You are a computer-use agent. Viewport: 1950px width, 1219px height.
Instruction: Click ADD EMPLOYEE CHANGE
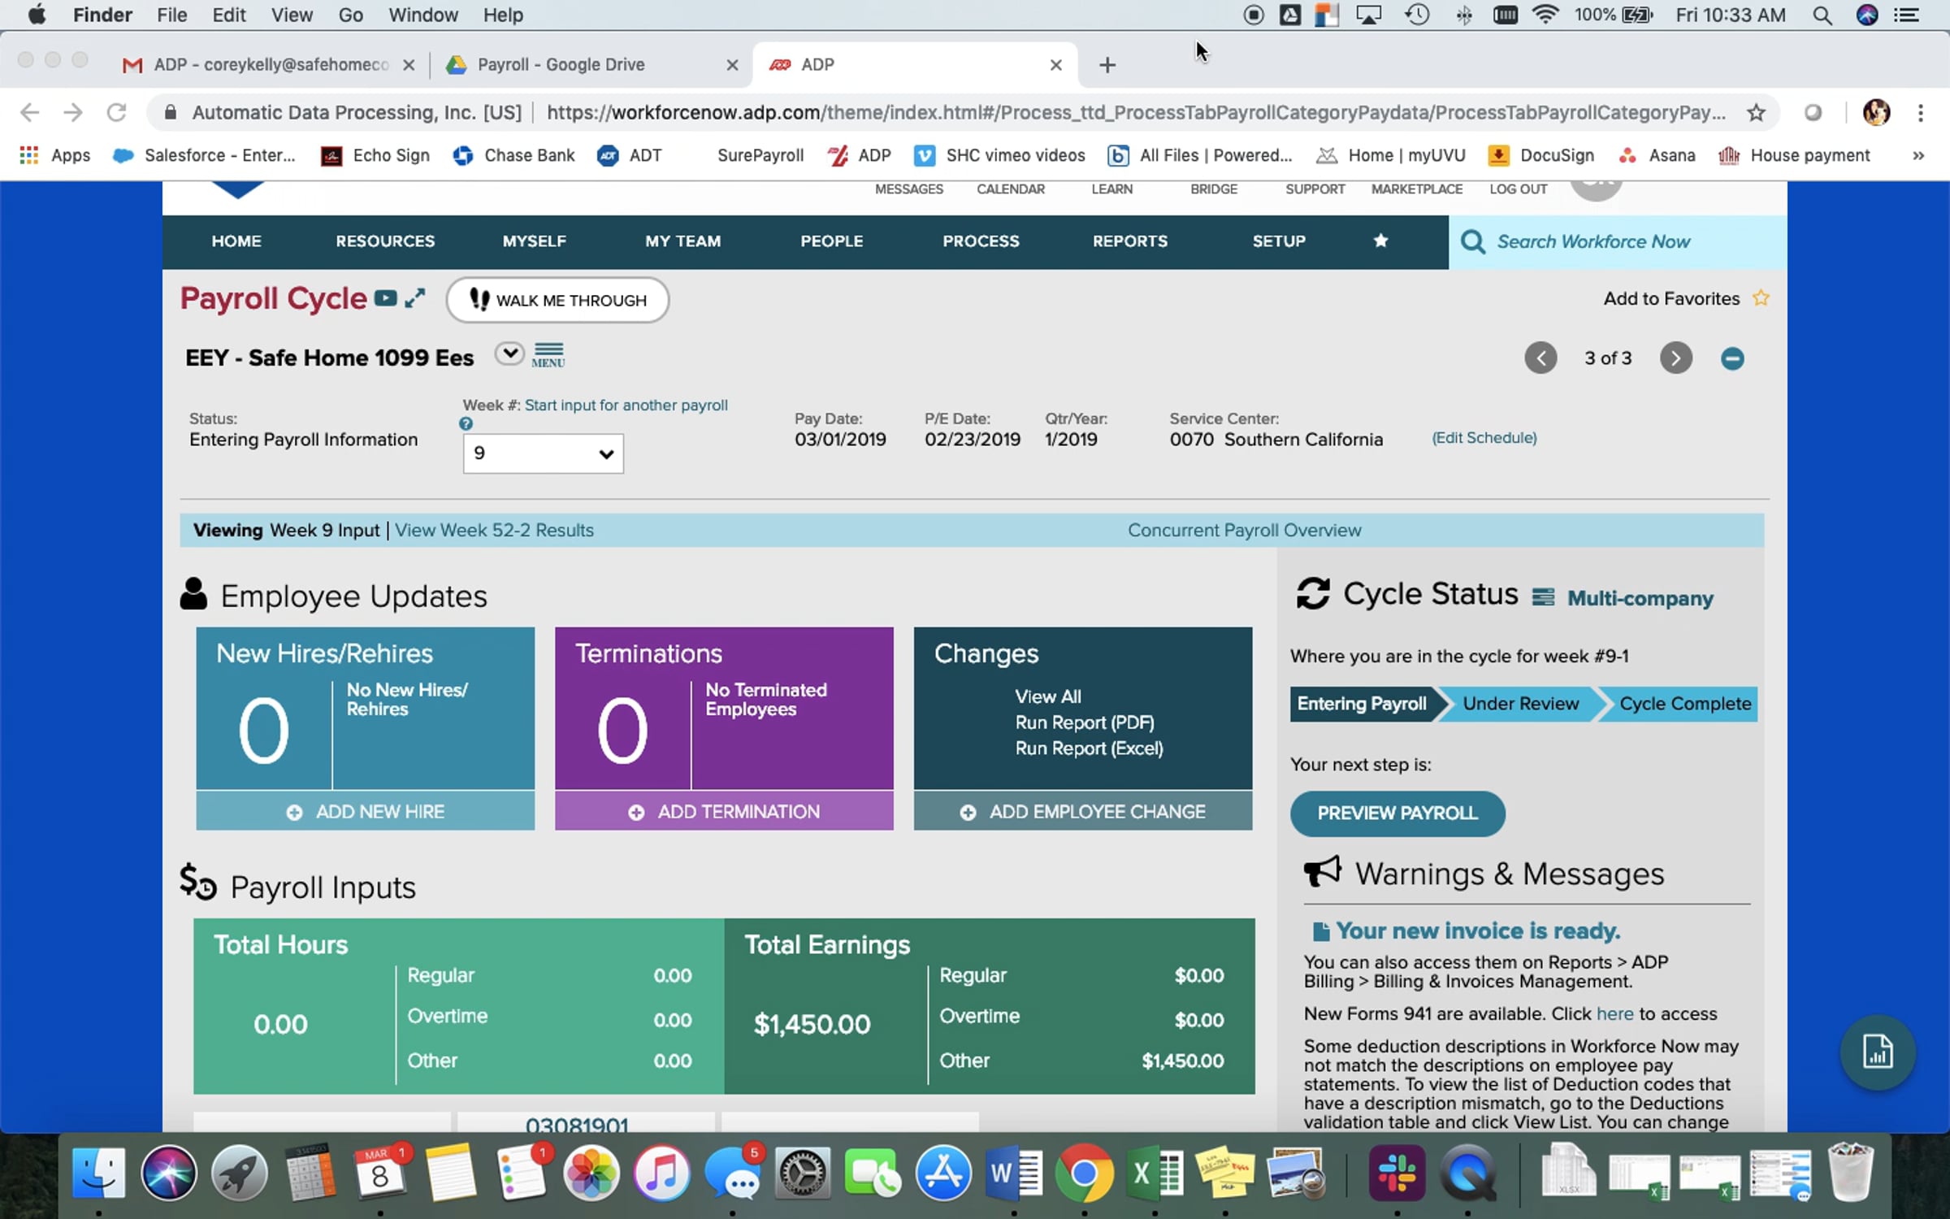coord(1083,811)
